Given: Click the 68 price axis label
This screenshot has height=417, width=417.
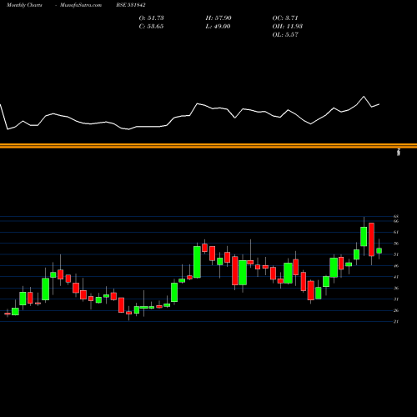Looking at the screenshot, I should [396, 216].
